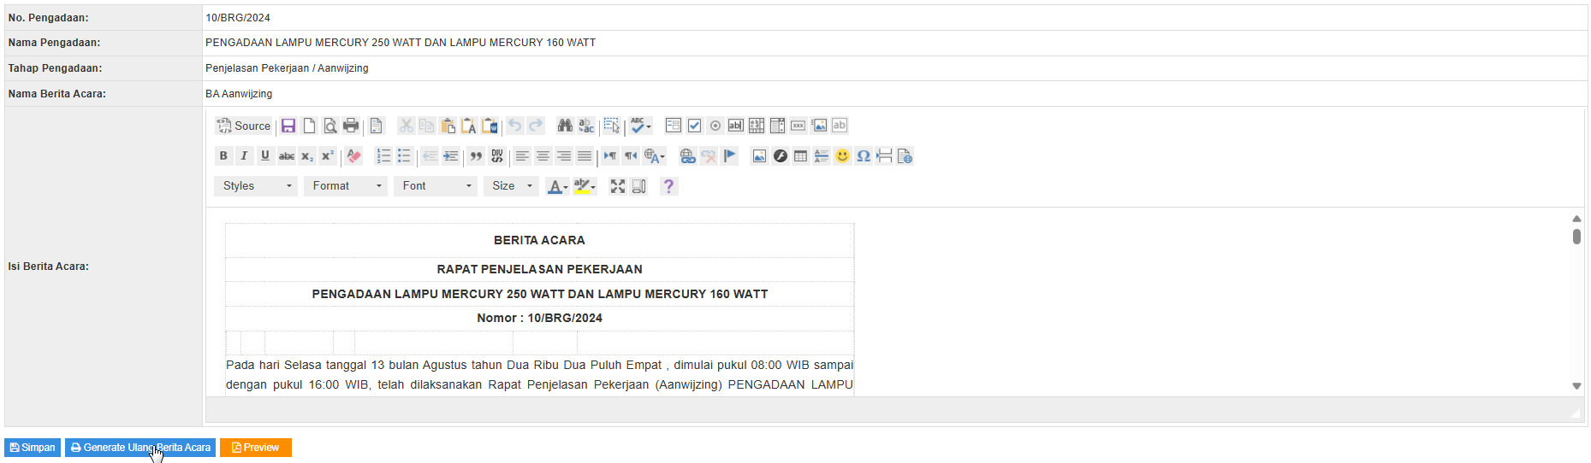Toggle Superscript formatting
1591x463 pixels.
(328, 155)
